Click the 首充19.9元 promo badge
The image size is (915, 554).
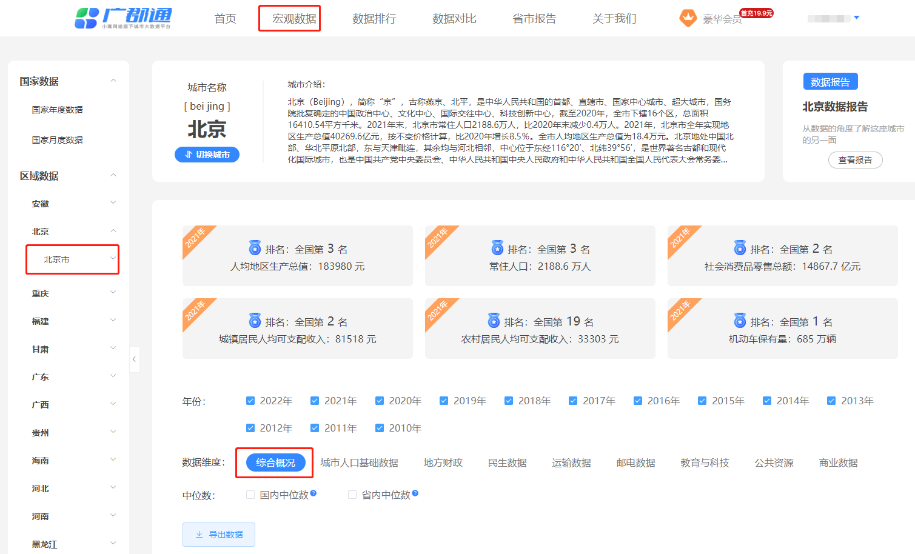pos(757,13)
